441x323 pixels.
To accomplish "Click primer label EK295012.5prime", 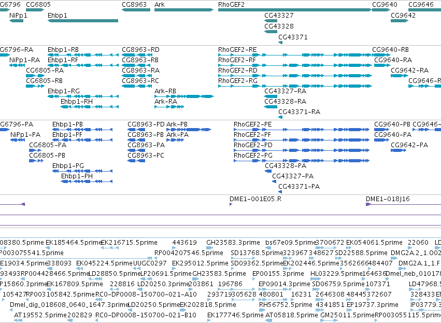I will tap(200, 263).
